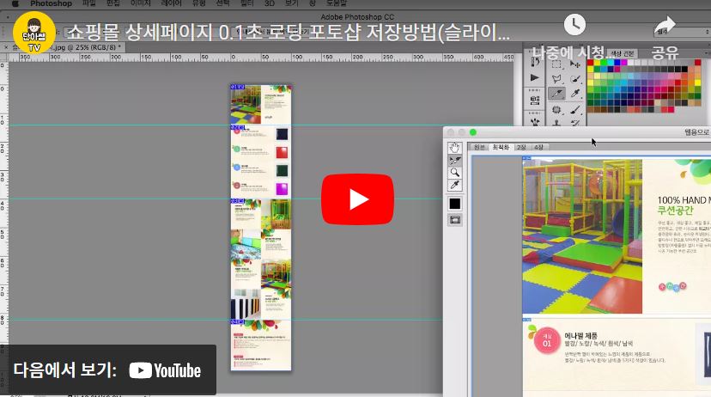Close the .jpg @ 25% document tab
The width and height of the screenshot is (711, 397).
point(5,47)
